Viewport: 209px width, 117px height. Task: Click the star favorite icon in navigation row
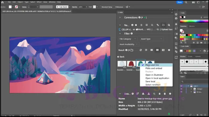click(x=136, y=25)
